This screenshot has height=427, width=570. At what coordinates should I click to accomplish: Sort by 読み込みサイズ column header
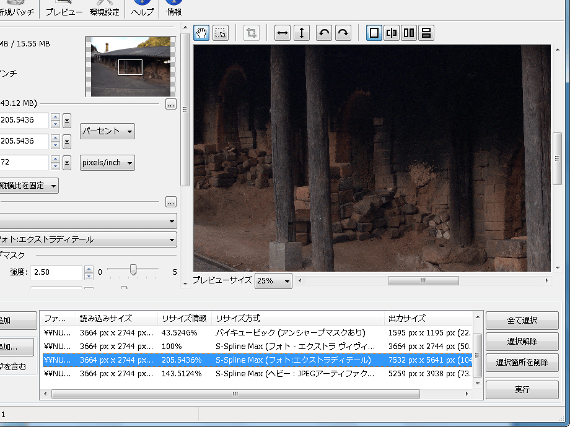coord(116,319)
